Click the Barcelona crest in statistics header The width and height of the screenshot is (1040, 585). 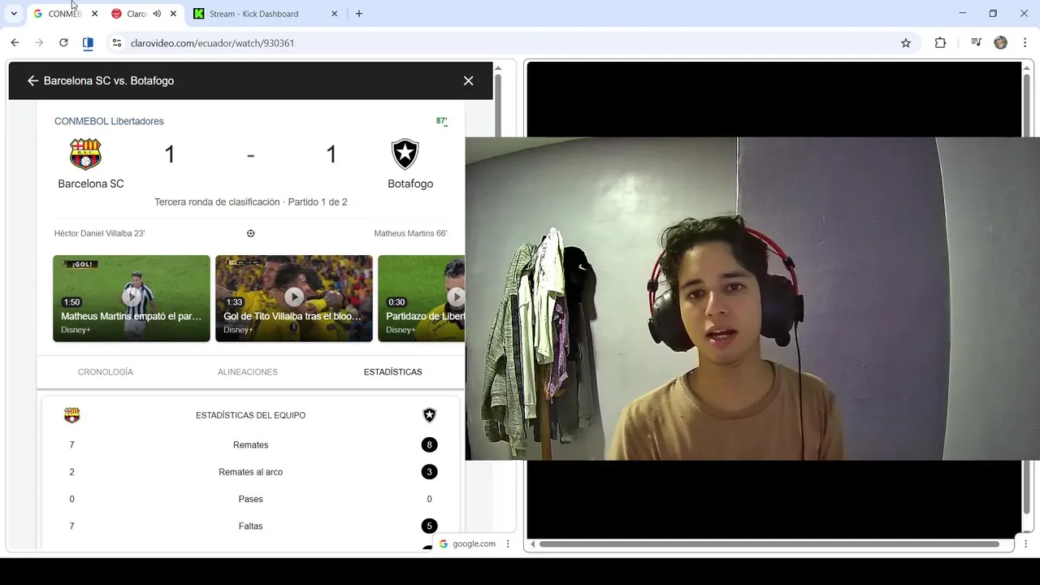click(72, 415)
